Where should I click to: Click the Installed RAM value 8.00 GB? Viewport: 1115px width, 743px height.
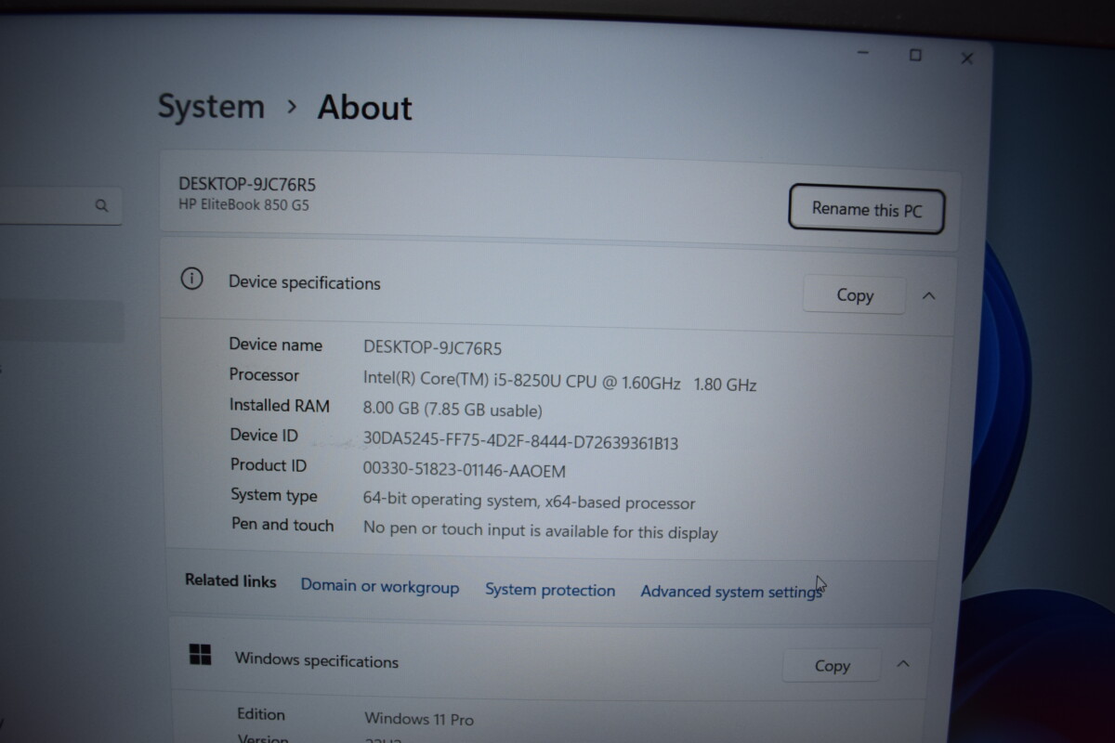[453, 410]
